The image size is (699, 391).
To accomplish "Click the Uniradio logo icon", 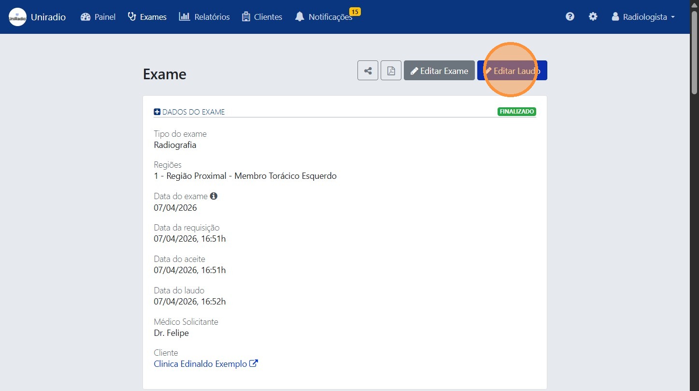I will 17,17.
